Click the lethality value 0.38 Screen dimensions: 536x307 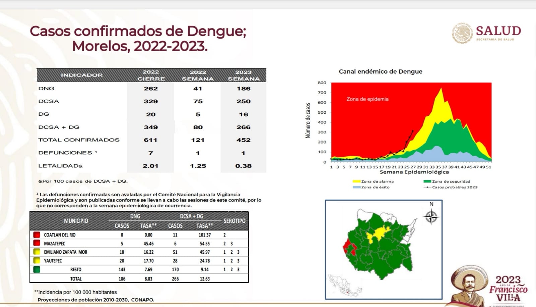coord(244,166)
